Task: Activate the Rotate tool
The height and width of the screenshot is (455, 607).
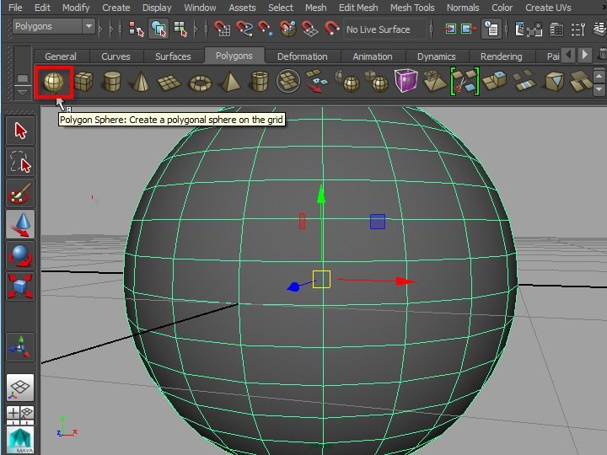Action: 20,255
